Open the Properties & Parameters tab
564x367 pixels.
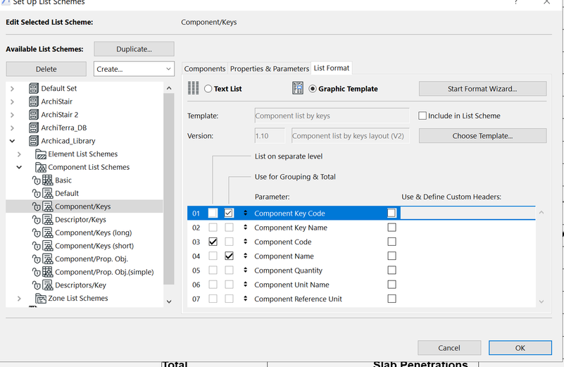[x=270, y=68]
